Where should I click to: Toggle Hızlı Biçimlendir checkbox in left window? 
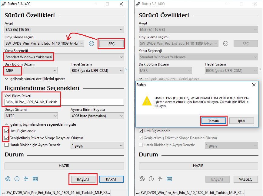coord(7,131)
